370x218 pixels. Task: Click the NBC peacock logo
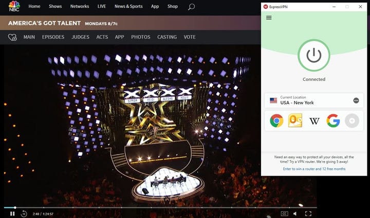point(14,6)
